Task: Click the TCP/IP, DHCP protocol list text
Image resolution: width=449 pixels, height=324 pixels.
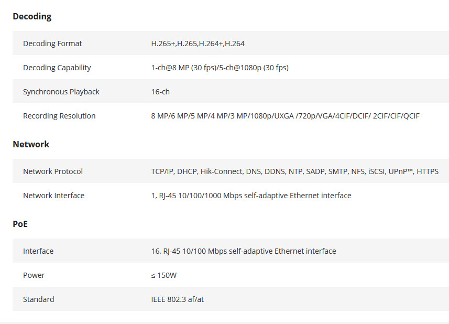Action: (x=294, y=171)
